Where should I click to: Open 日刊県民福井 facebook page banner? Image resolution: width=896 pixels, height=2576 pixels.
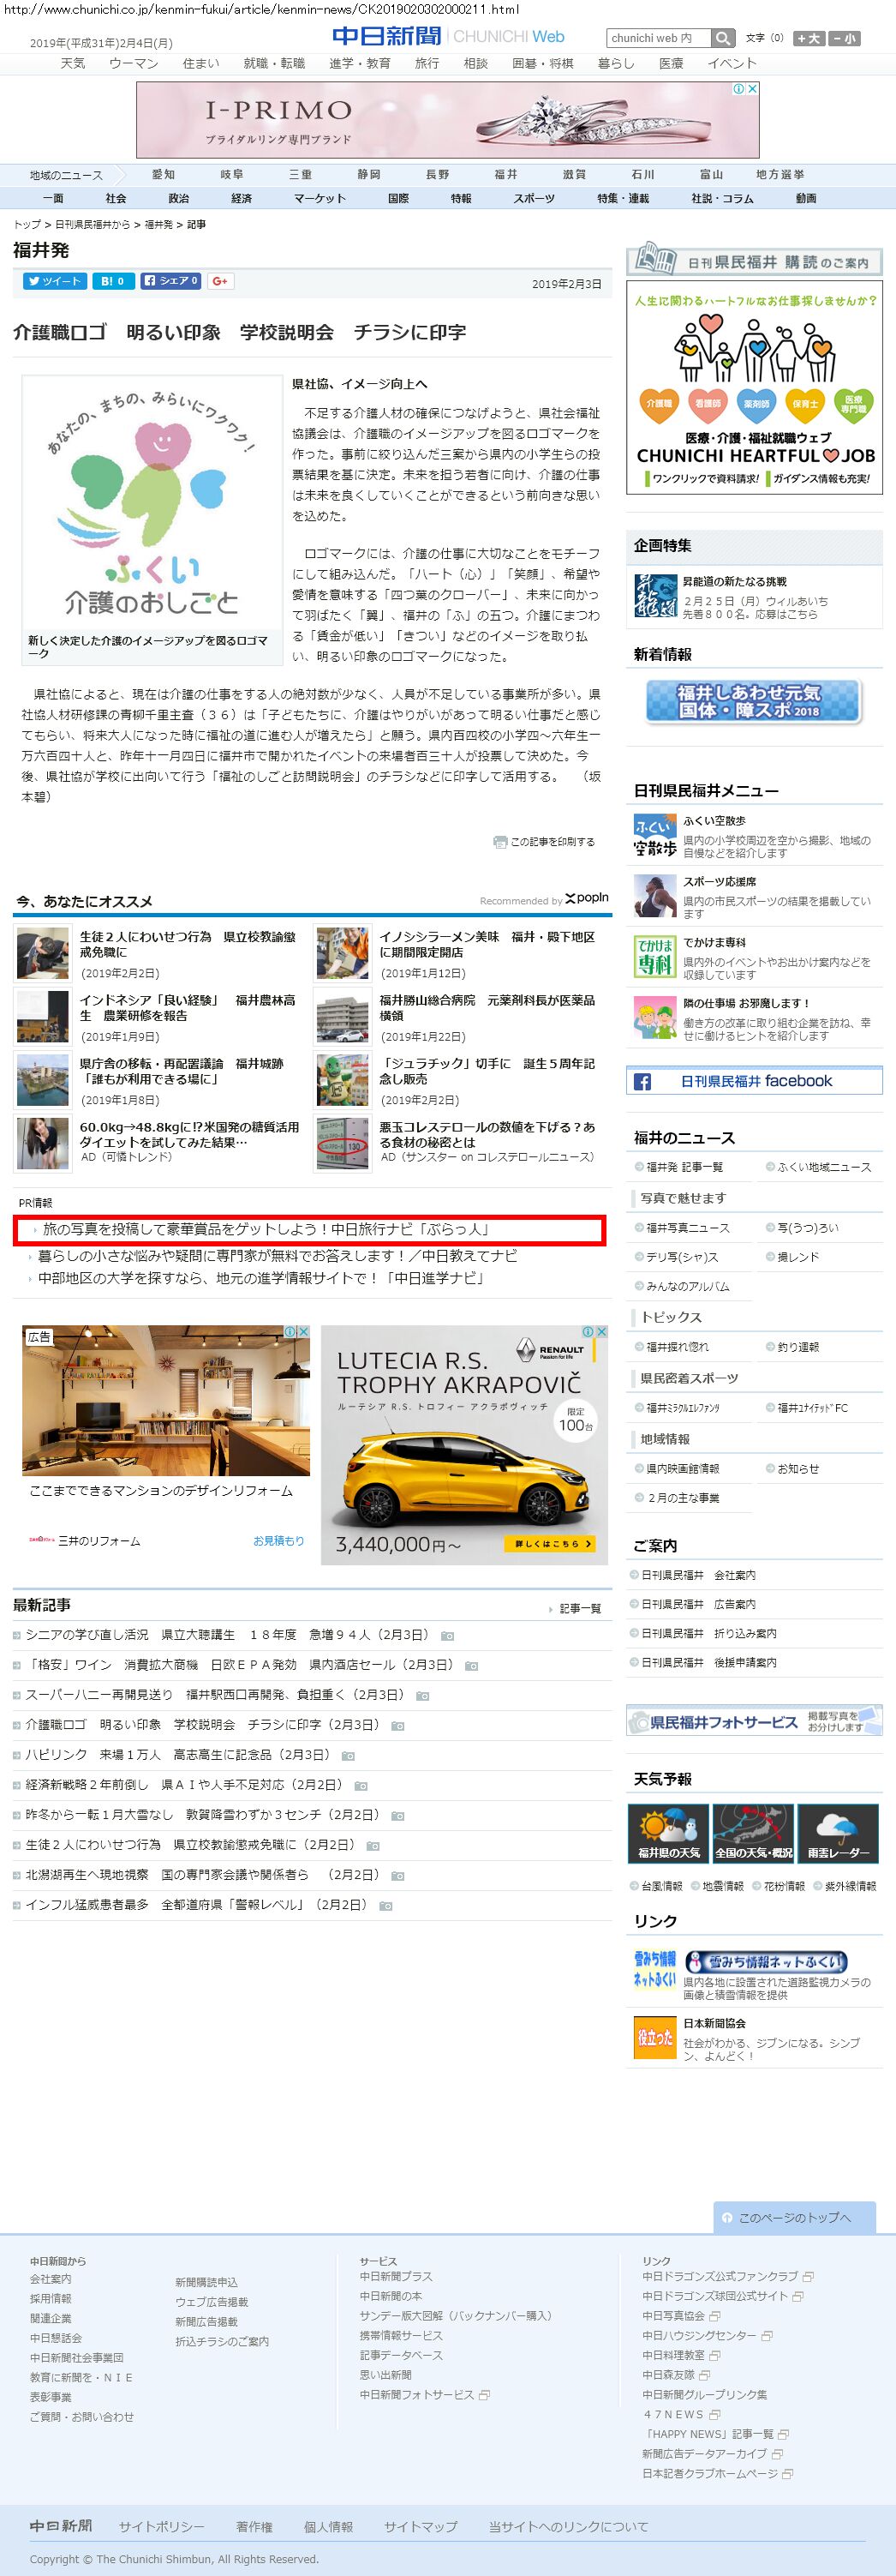tap(754, 1081)
